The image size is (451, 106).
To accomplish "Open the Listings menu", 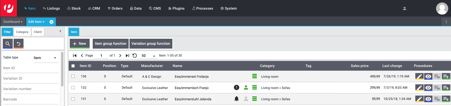I will pyautogui.click(x=51, y=9).
